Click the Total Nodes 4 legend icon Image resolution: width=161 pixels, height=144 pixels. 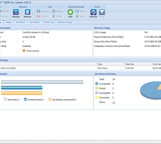tap(5, 99)
